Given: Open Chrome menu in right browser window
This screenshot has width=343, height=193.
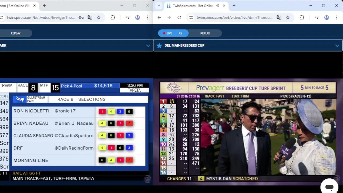Looking at the screenshot, I should coord(337,18).
